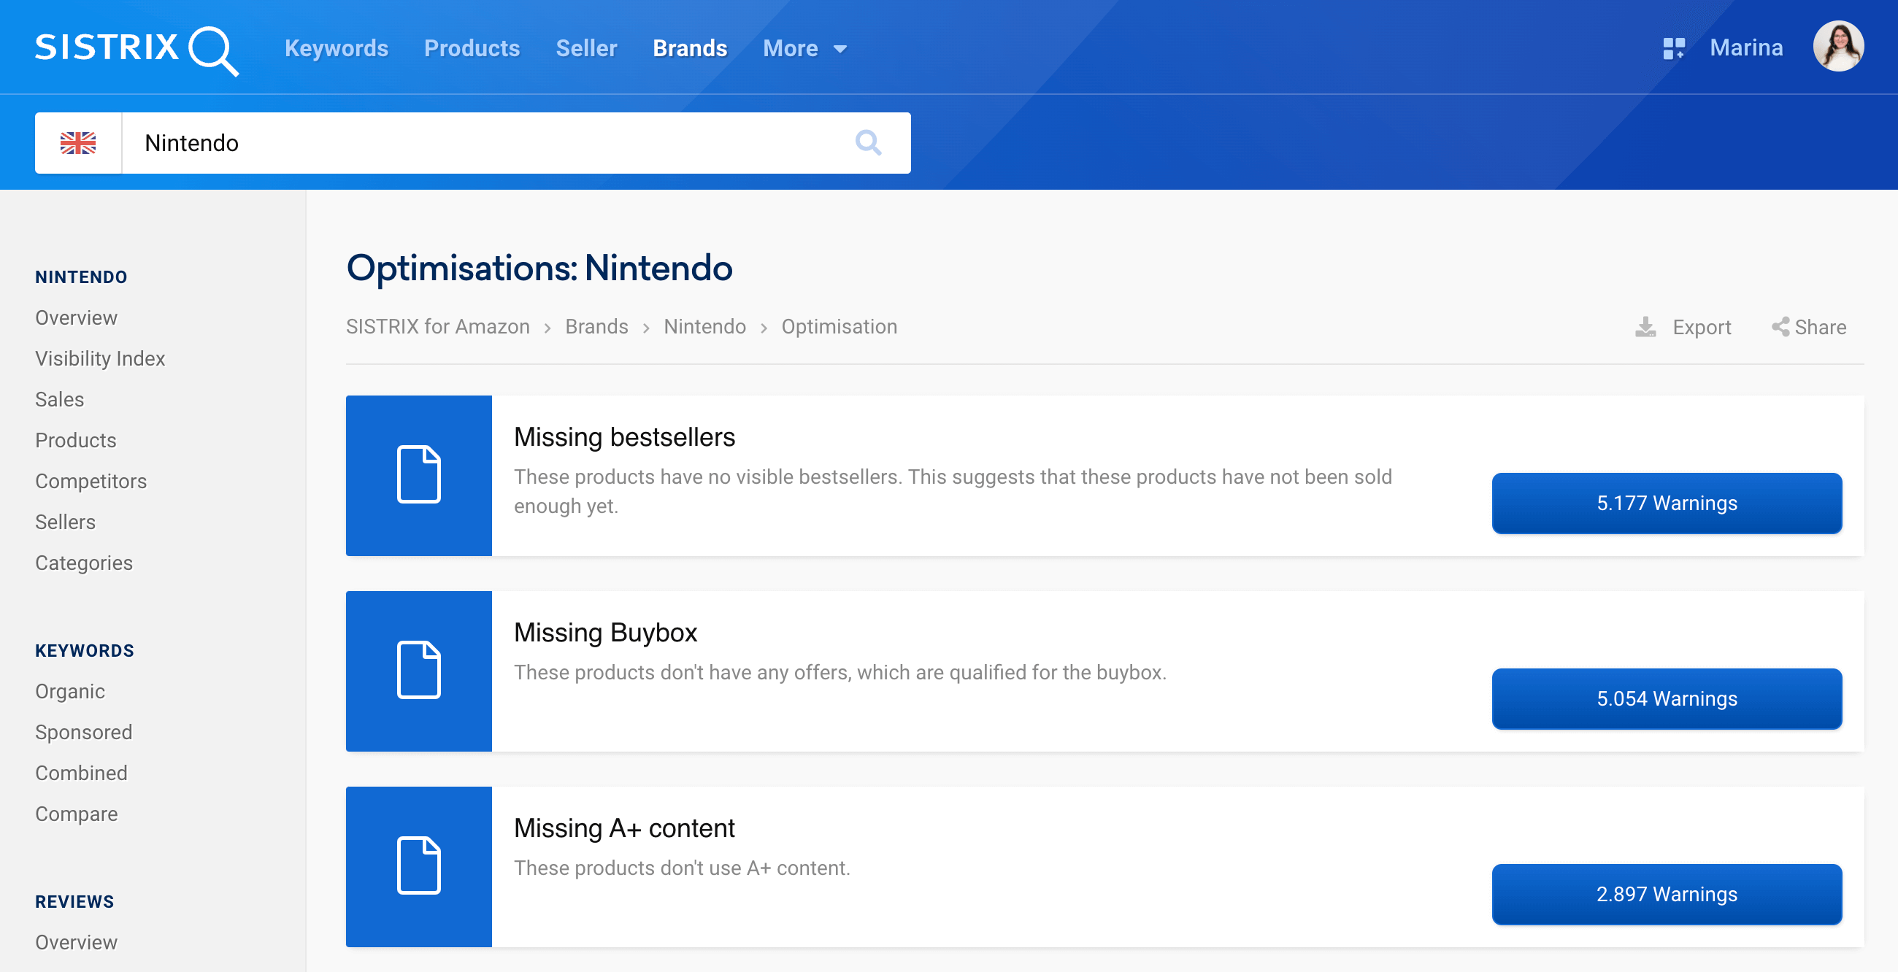Click the search magnifier icon

[868, 143]
